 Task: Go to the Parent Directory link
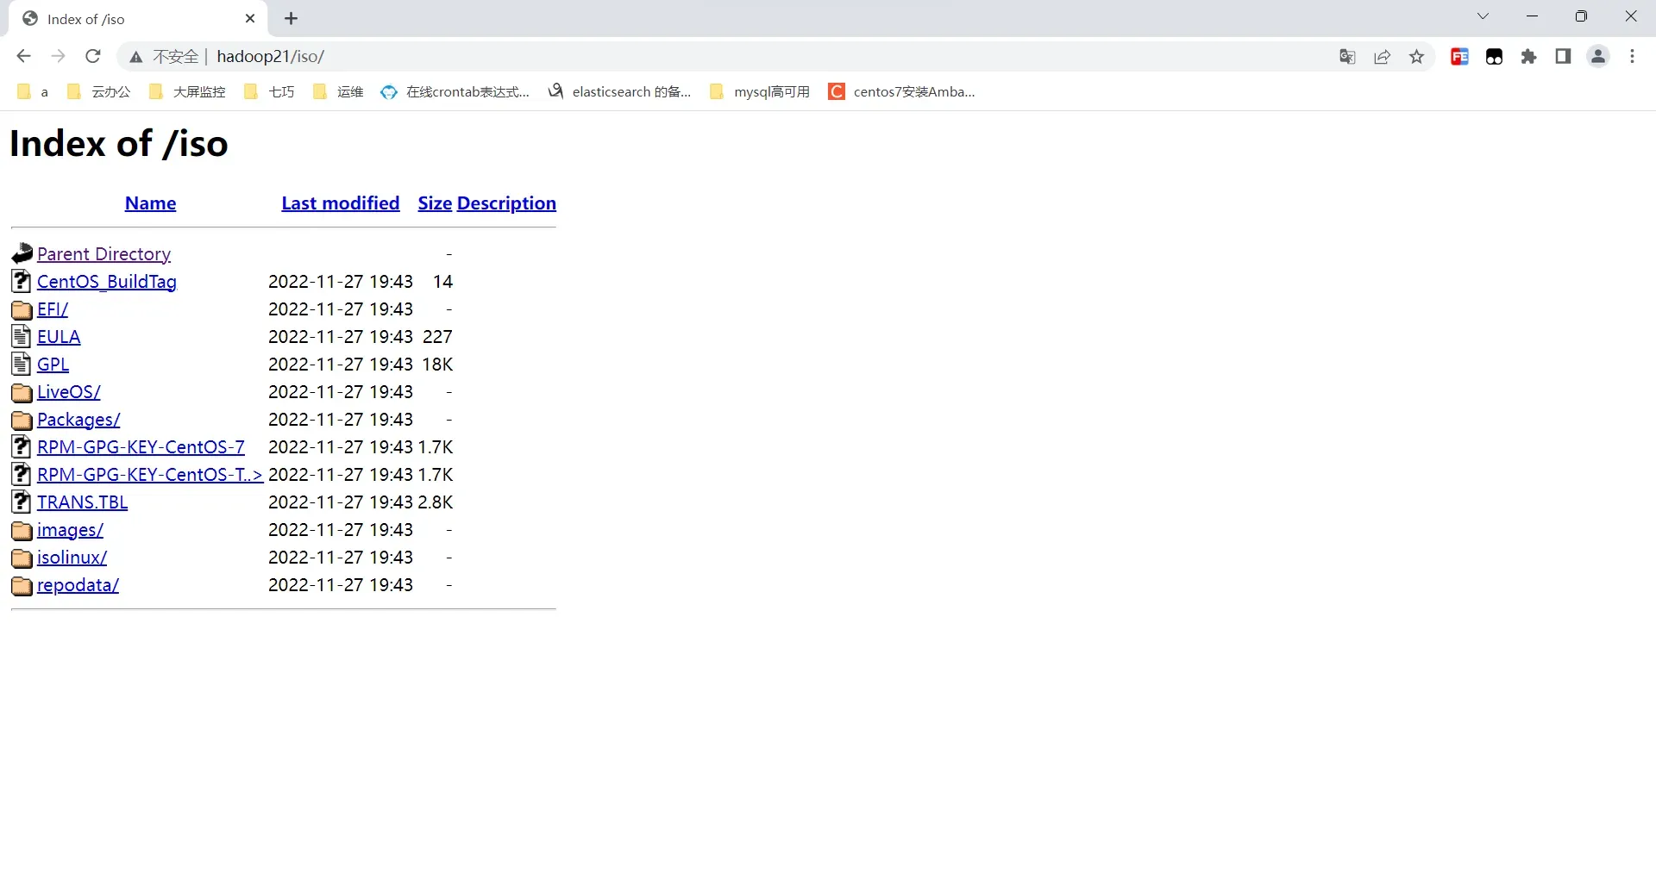click(x=103, y=254)
